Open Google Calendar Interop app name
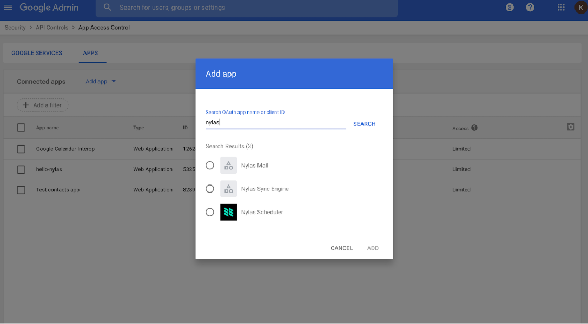Screen dimensions: 588x324 pyautogui.click(x=65, y=149)
